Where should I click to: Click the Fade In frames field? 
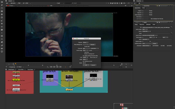pyautogui.click(x=146, y=11)
